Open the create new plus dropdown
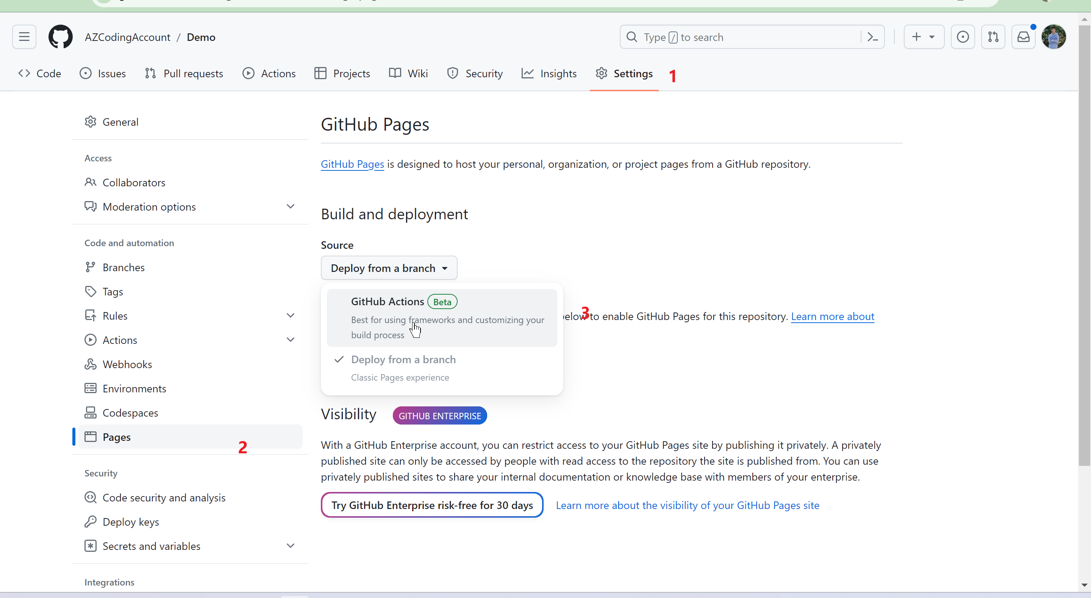 [923, 37]
